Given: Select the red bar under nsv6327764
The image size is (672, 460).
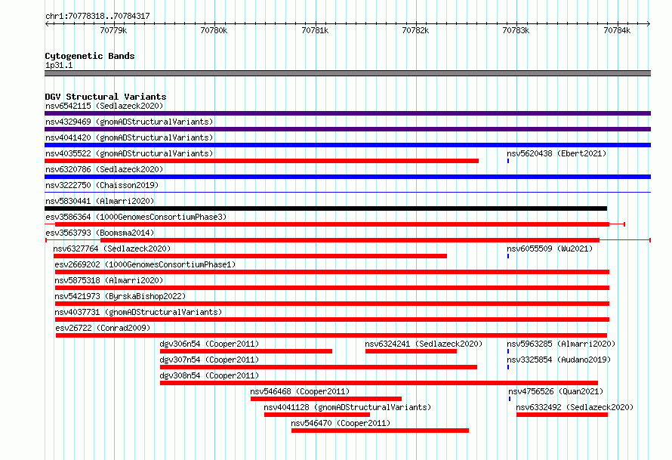Looking at the screenshot, I should 250,256.
